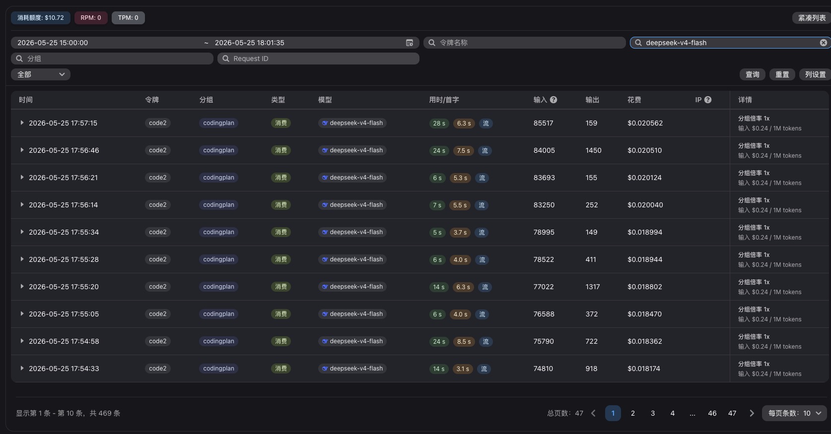Go to previous page with left arrow

(x=593, y=413)
